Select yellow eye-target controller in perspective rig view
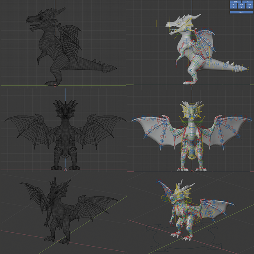Screen dimensions: 254x254 [166, 198]
